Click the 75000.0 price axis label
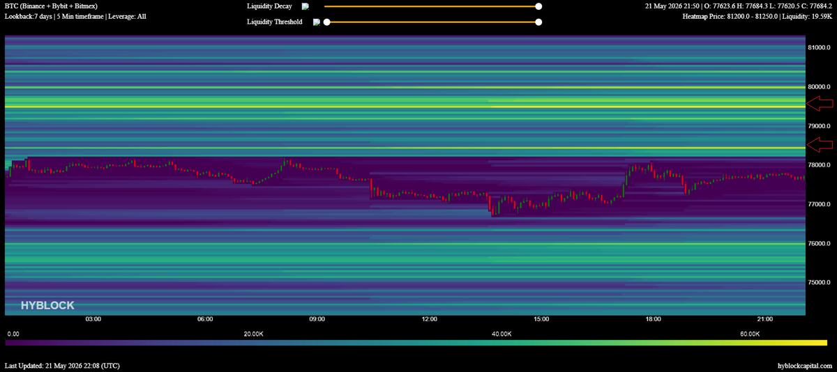The width and height of the screenshot is (837, 372). 820,283
